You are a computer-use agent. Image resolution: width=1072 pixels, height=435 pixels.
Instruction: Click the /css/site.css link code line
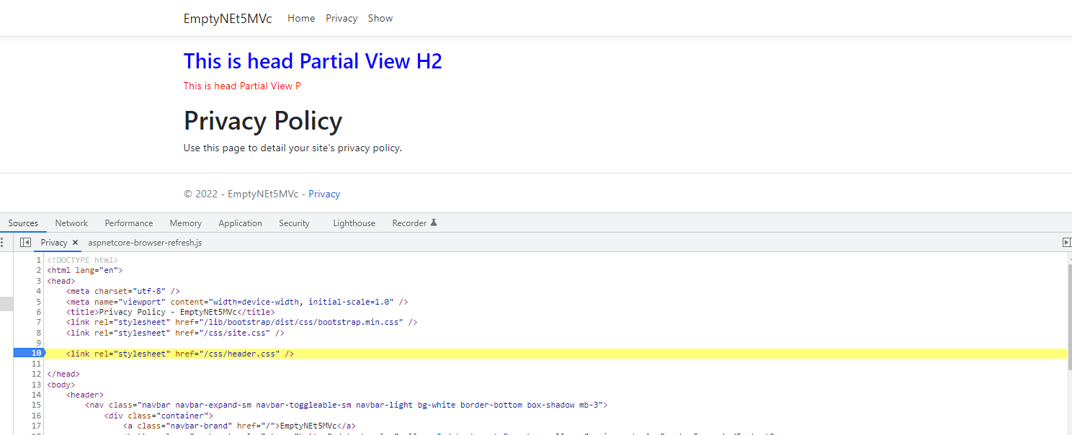click(175, 333)
